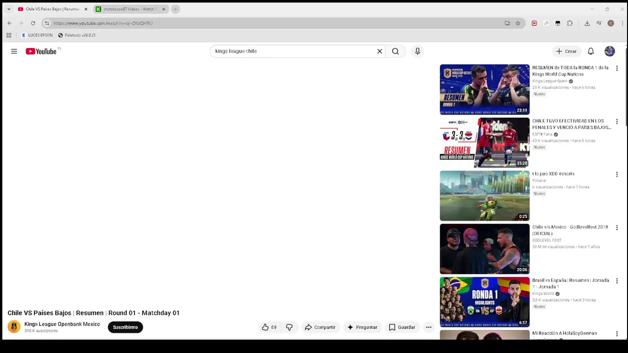Go to YouTube home via logo
The width and height of the screenshot is (628, 353).
41,51
